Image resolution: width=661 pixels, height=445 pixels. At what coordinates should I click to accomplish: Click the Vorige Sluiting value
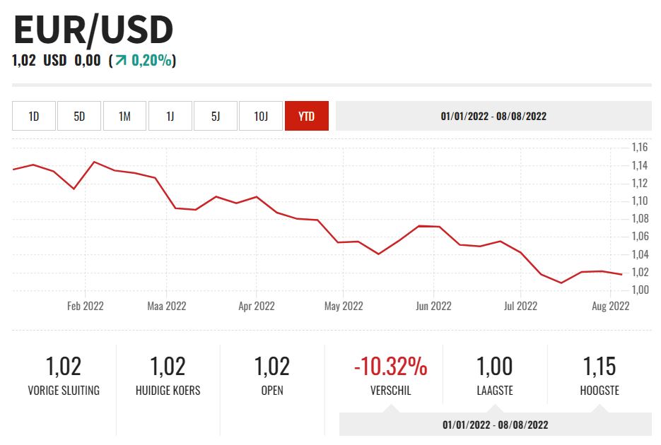tap(64, 367)
